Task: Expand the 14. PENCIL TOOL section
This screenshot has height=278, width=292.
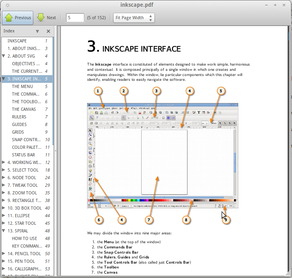Action: tap(4, 254)
